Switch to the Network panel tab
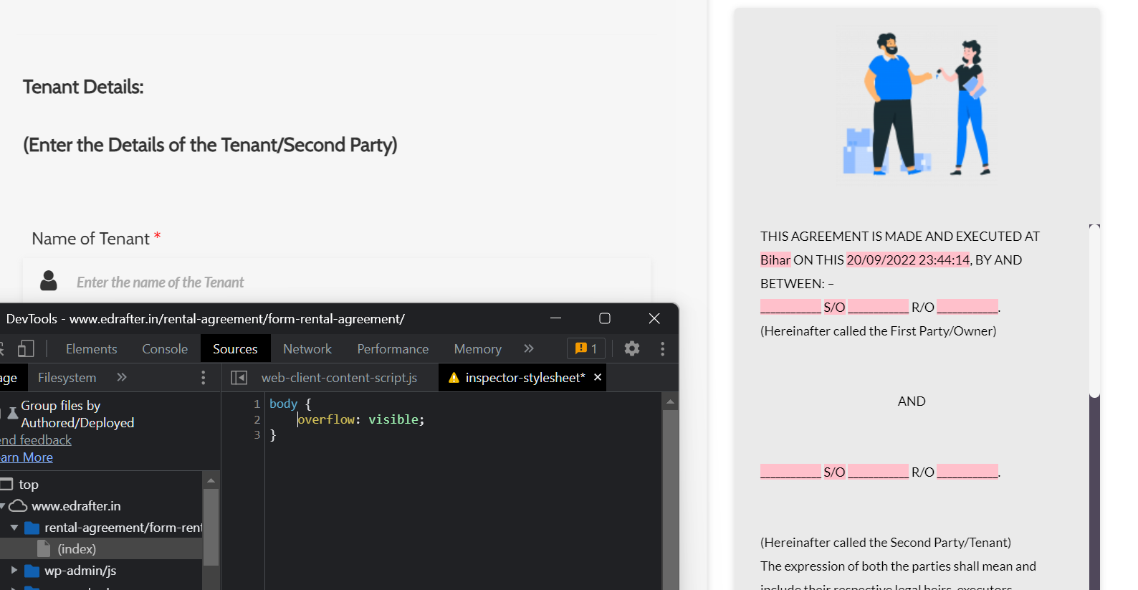The width and height of the screenshot is (1138, 590). [x=307, y=349]
